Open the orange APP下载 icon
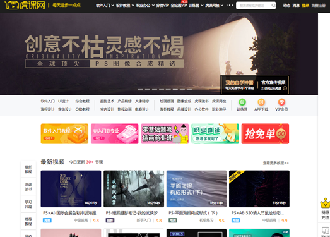Screen dimensions: 330x237 coord(261,102)
